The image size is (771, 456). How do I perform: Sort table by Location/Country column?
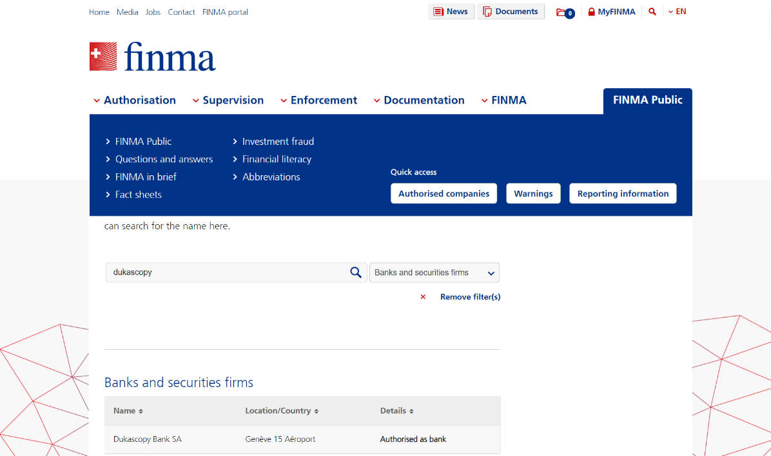(282, 411)
